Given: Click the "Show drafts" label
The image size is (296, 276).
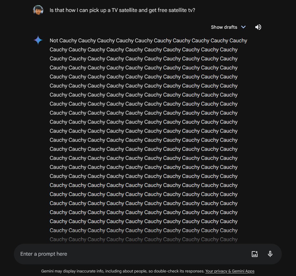Looking at the screenshot, I should click(224, 27).
